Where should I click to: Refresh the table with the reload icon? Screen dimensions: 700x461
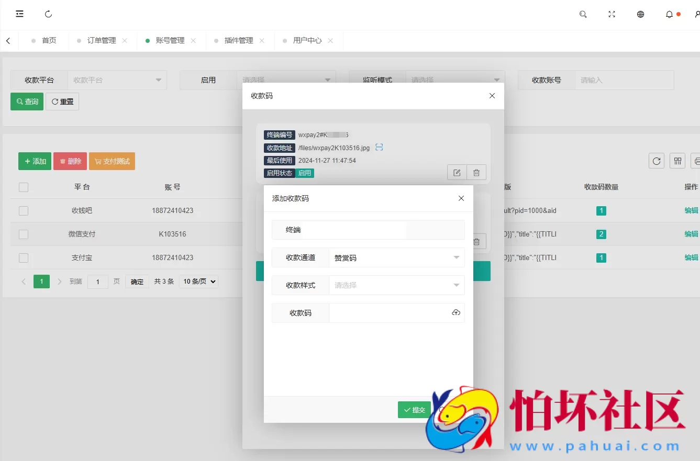coord(656,161)
